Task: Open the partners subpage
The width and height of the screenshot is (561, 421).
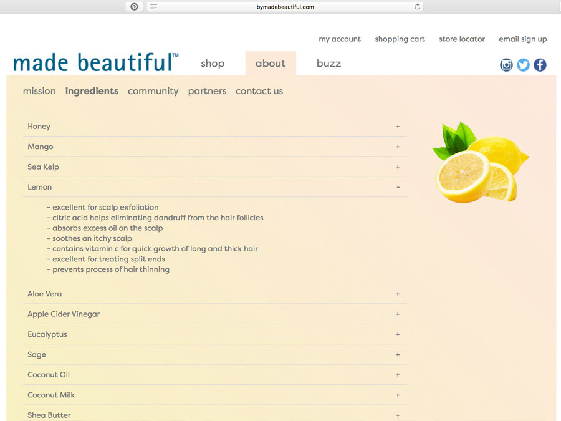Action: coord(207,91)
